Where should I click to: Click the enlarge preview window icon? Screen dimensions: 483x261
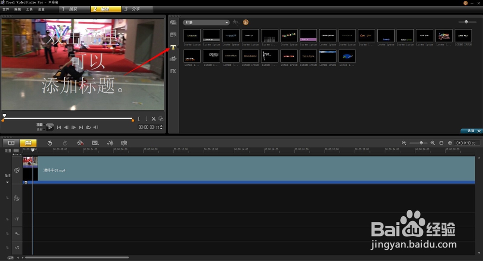161,119
